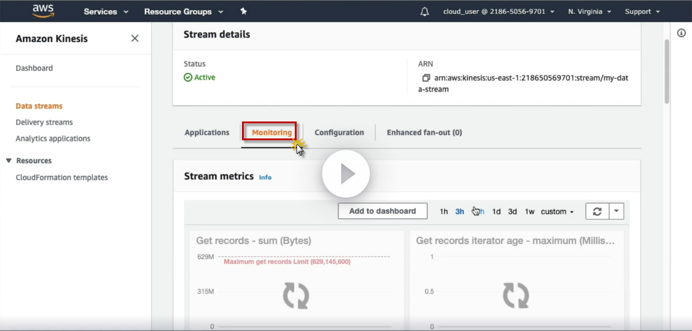Play the video with center play button

[x=346, y=174]
